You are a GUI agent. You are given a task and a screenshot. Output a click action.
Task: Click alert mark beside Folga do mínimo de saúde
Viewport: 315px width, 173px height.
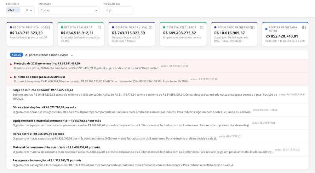10,90
